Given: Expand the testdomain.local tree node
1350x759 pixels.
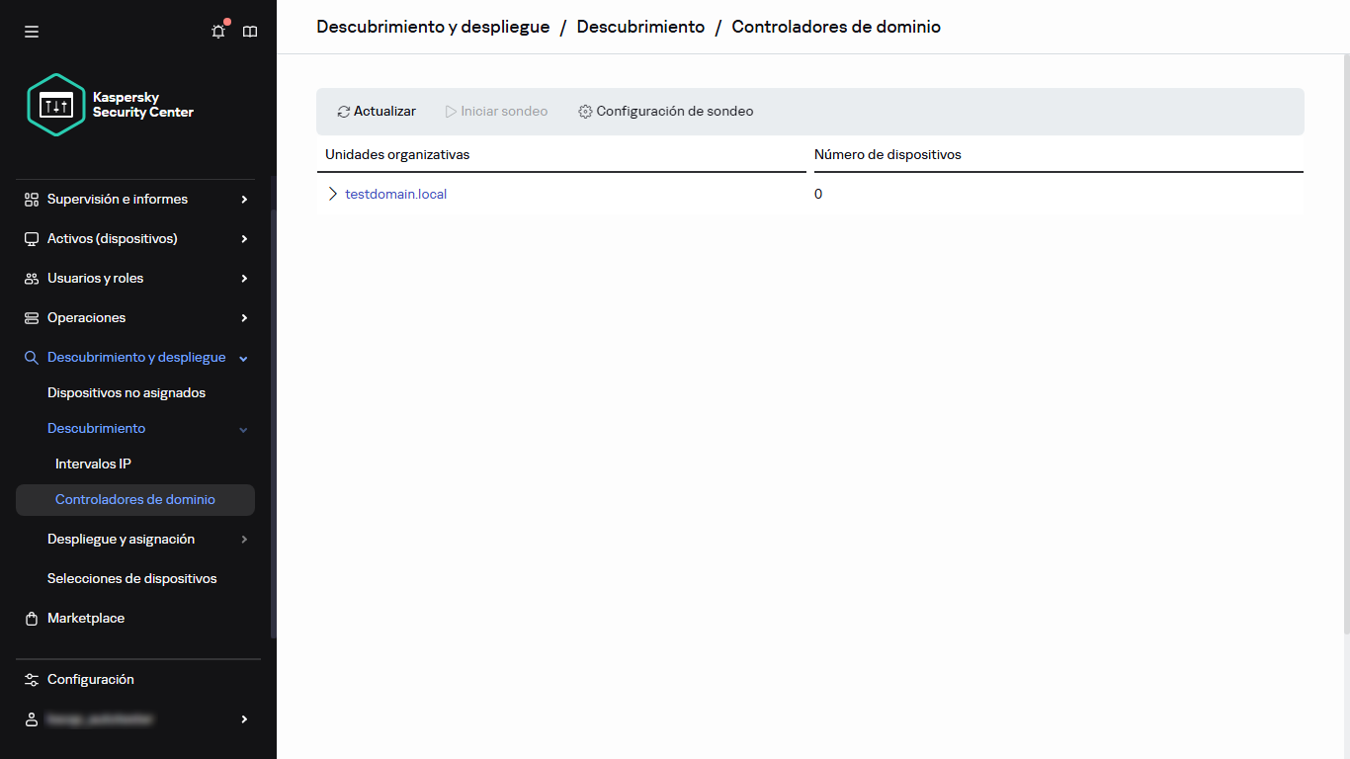Looking at the screenshot, I should (332, 194).
